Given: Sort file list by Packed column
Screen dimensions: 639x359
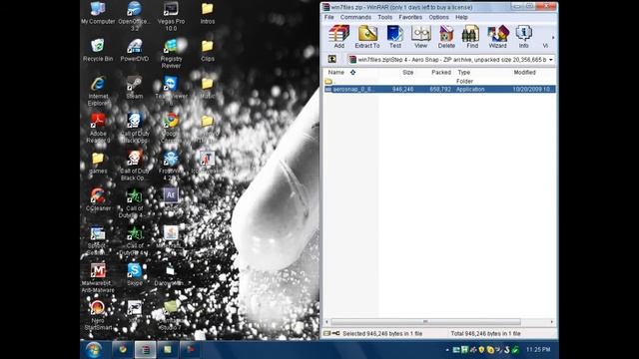Looking at the screenshot, I should coord(441,72).
